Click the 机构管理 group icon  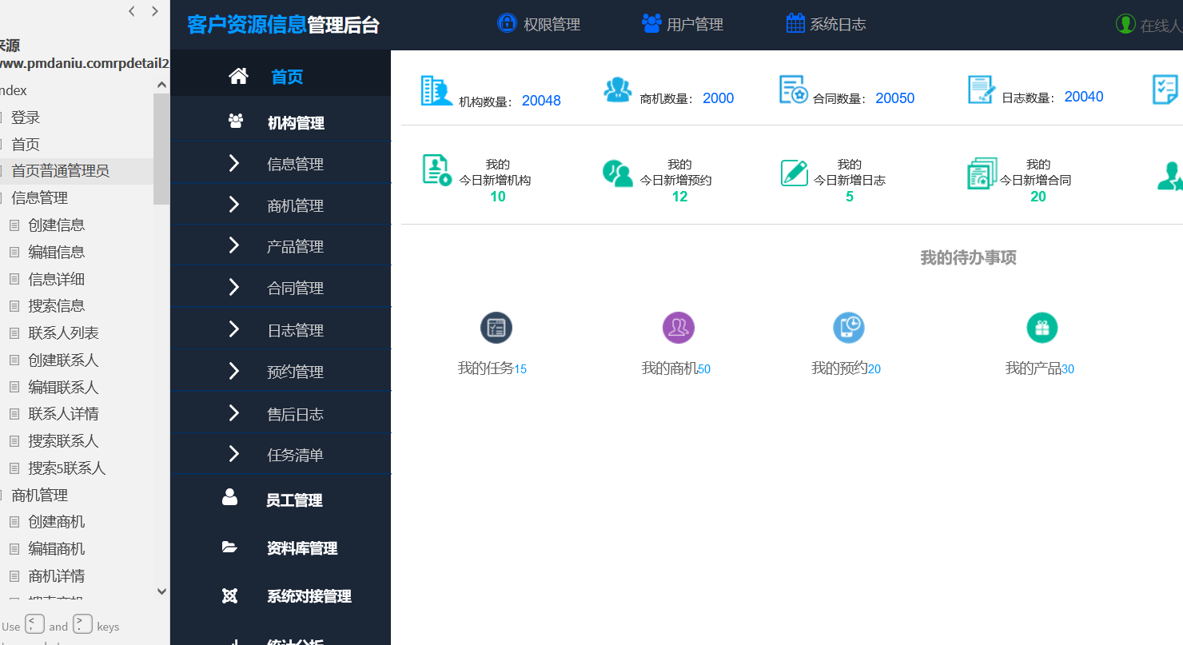236,121
